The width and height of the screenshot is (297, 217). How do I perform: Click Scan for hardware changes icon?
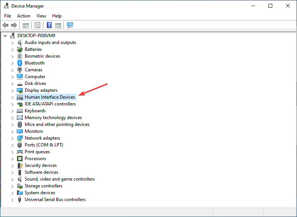pos(70,25)
